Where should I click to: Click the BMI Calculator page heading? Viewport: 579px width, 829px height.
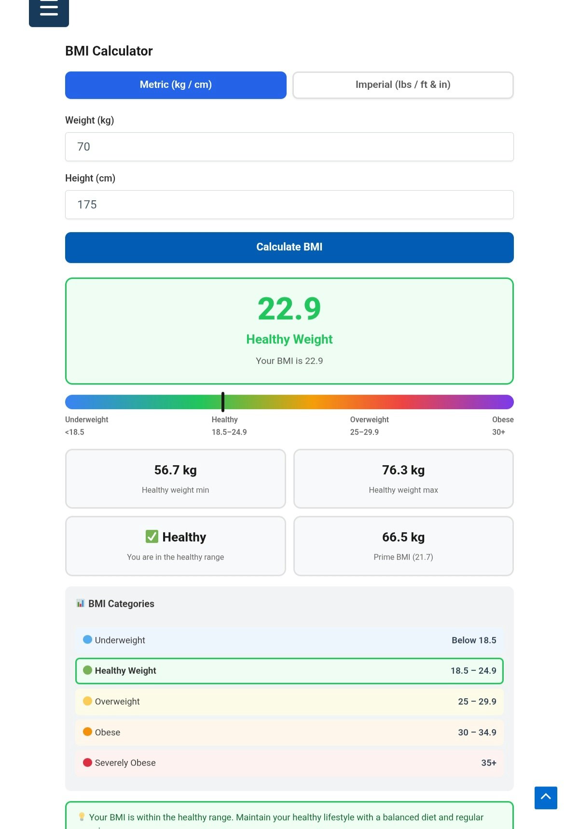click(109, 51)
